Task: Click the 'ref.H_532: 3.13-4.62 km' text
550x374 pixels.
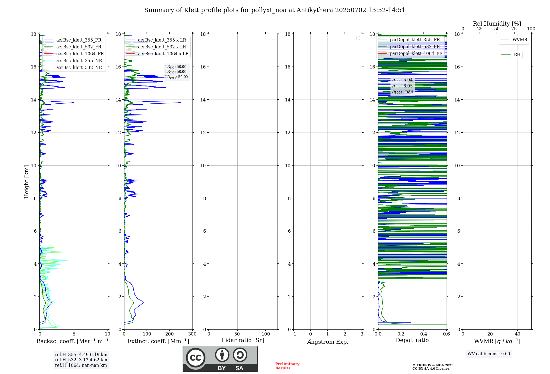Action: (x=81, y=360)
